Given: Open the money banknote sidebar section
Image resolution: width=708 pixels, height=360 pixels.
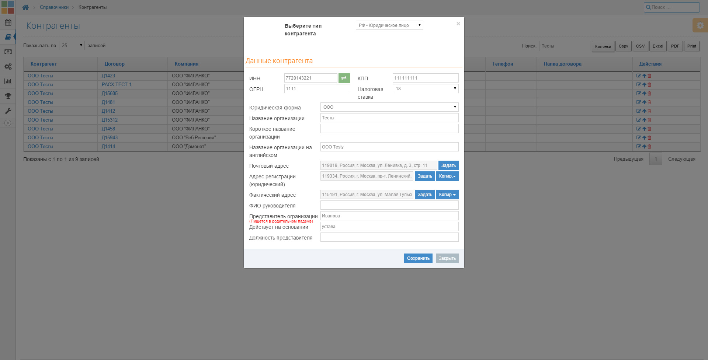Looking at the screenshot, I should coord(8,52).
